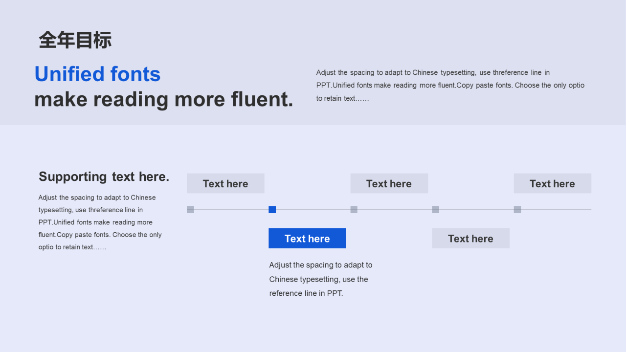Click the "reference line in PPT." text line
The image size is (626, 352).
(306, 293)
